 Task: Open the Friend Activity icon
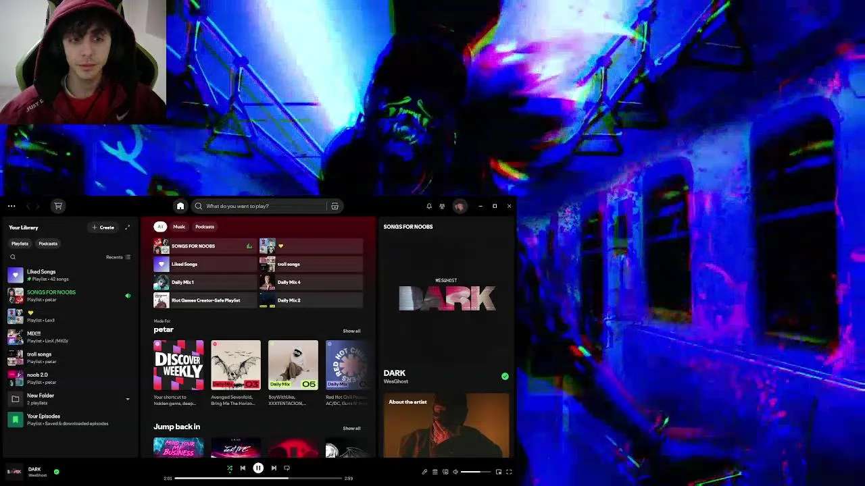(442, 206)
